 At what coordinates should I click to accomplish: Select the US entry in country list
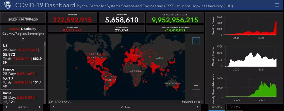point(22,54)
